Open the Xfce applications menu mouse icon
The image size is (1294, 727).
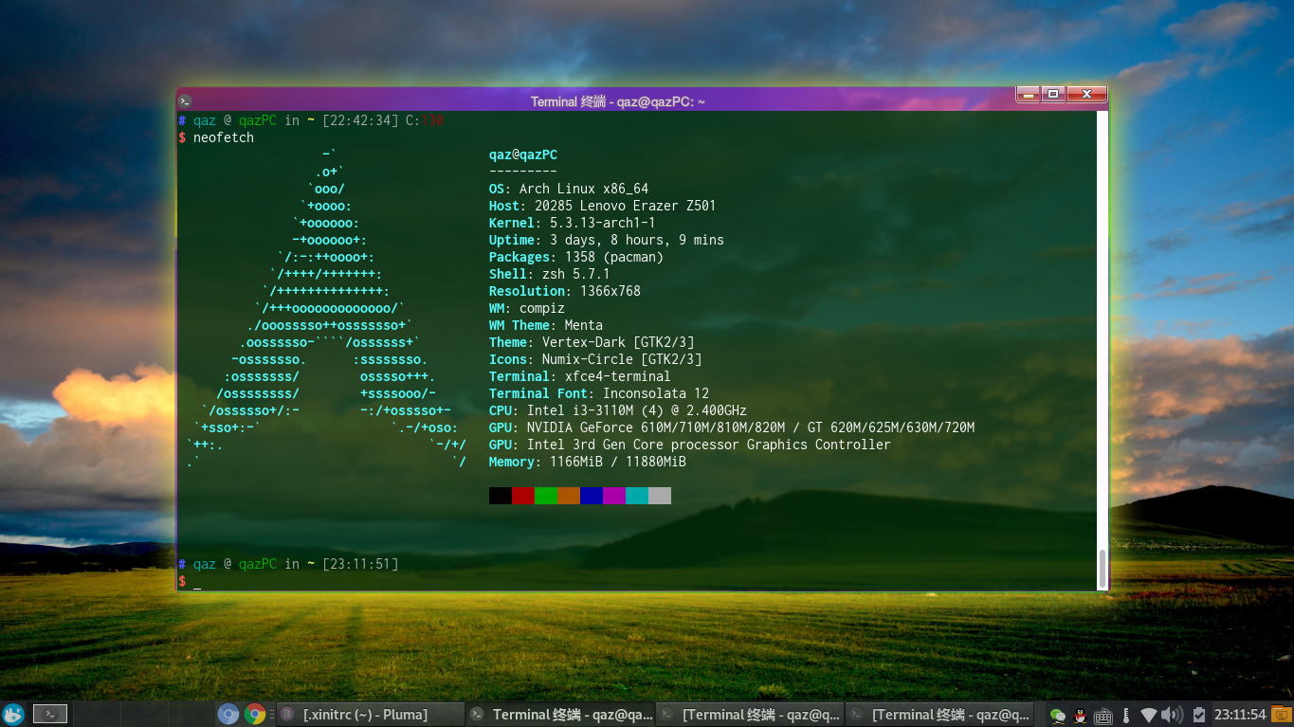click(13, 714)
